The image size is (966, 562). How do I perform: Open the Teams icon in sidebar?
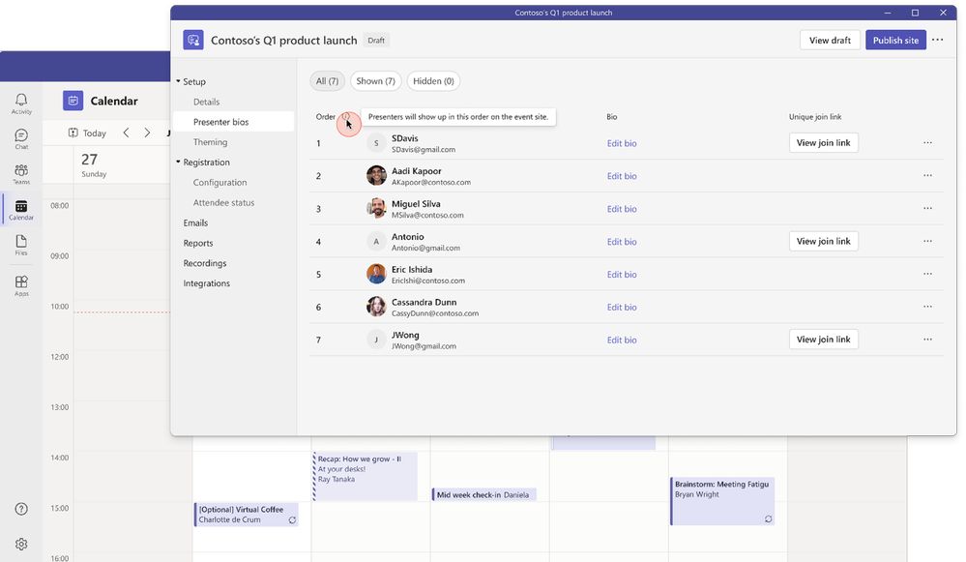point(21,174)
